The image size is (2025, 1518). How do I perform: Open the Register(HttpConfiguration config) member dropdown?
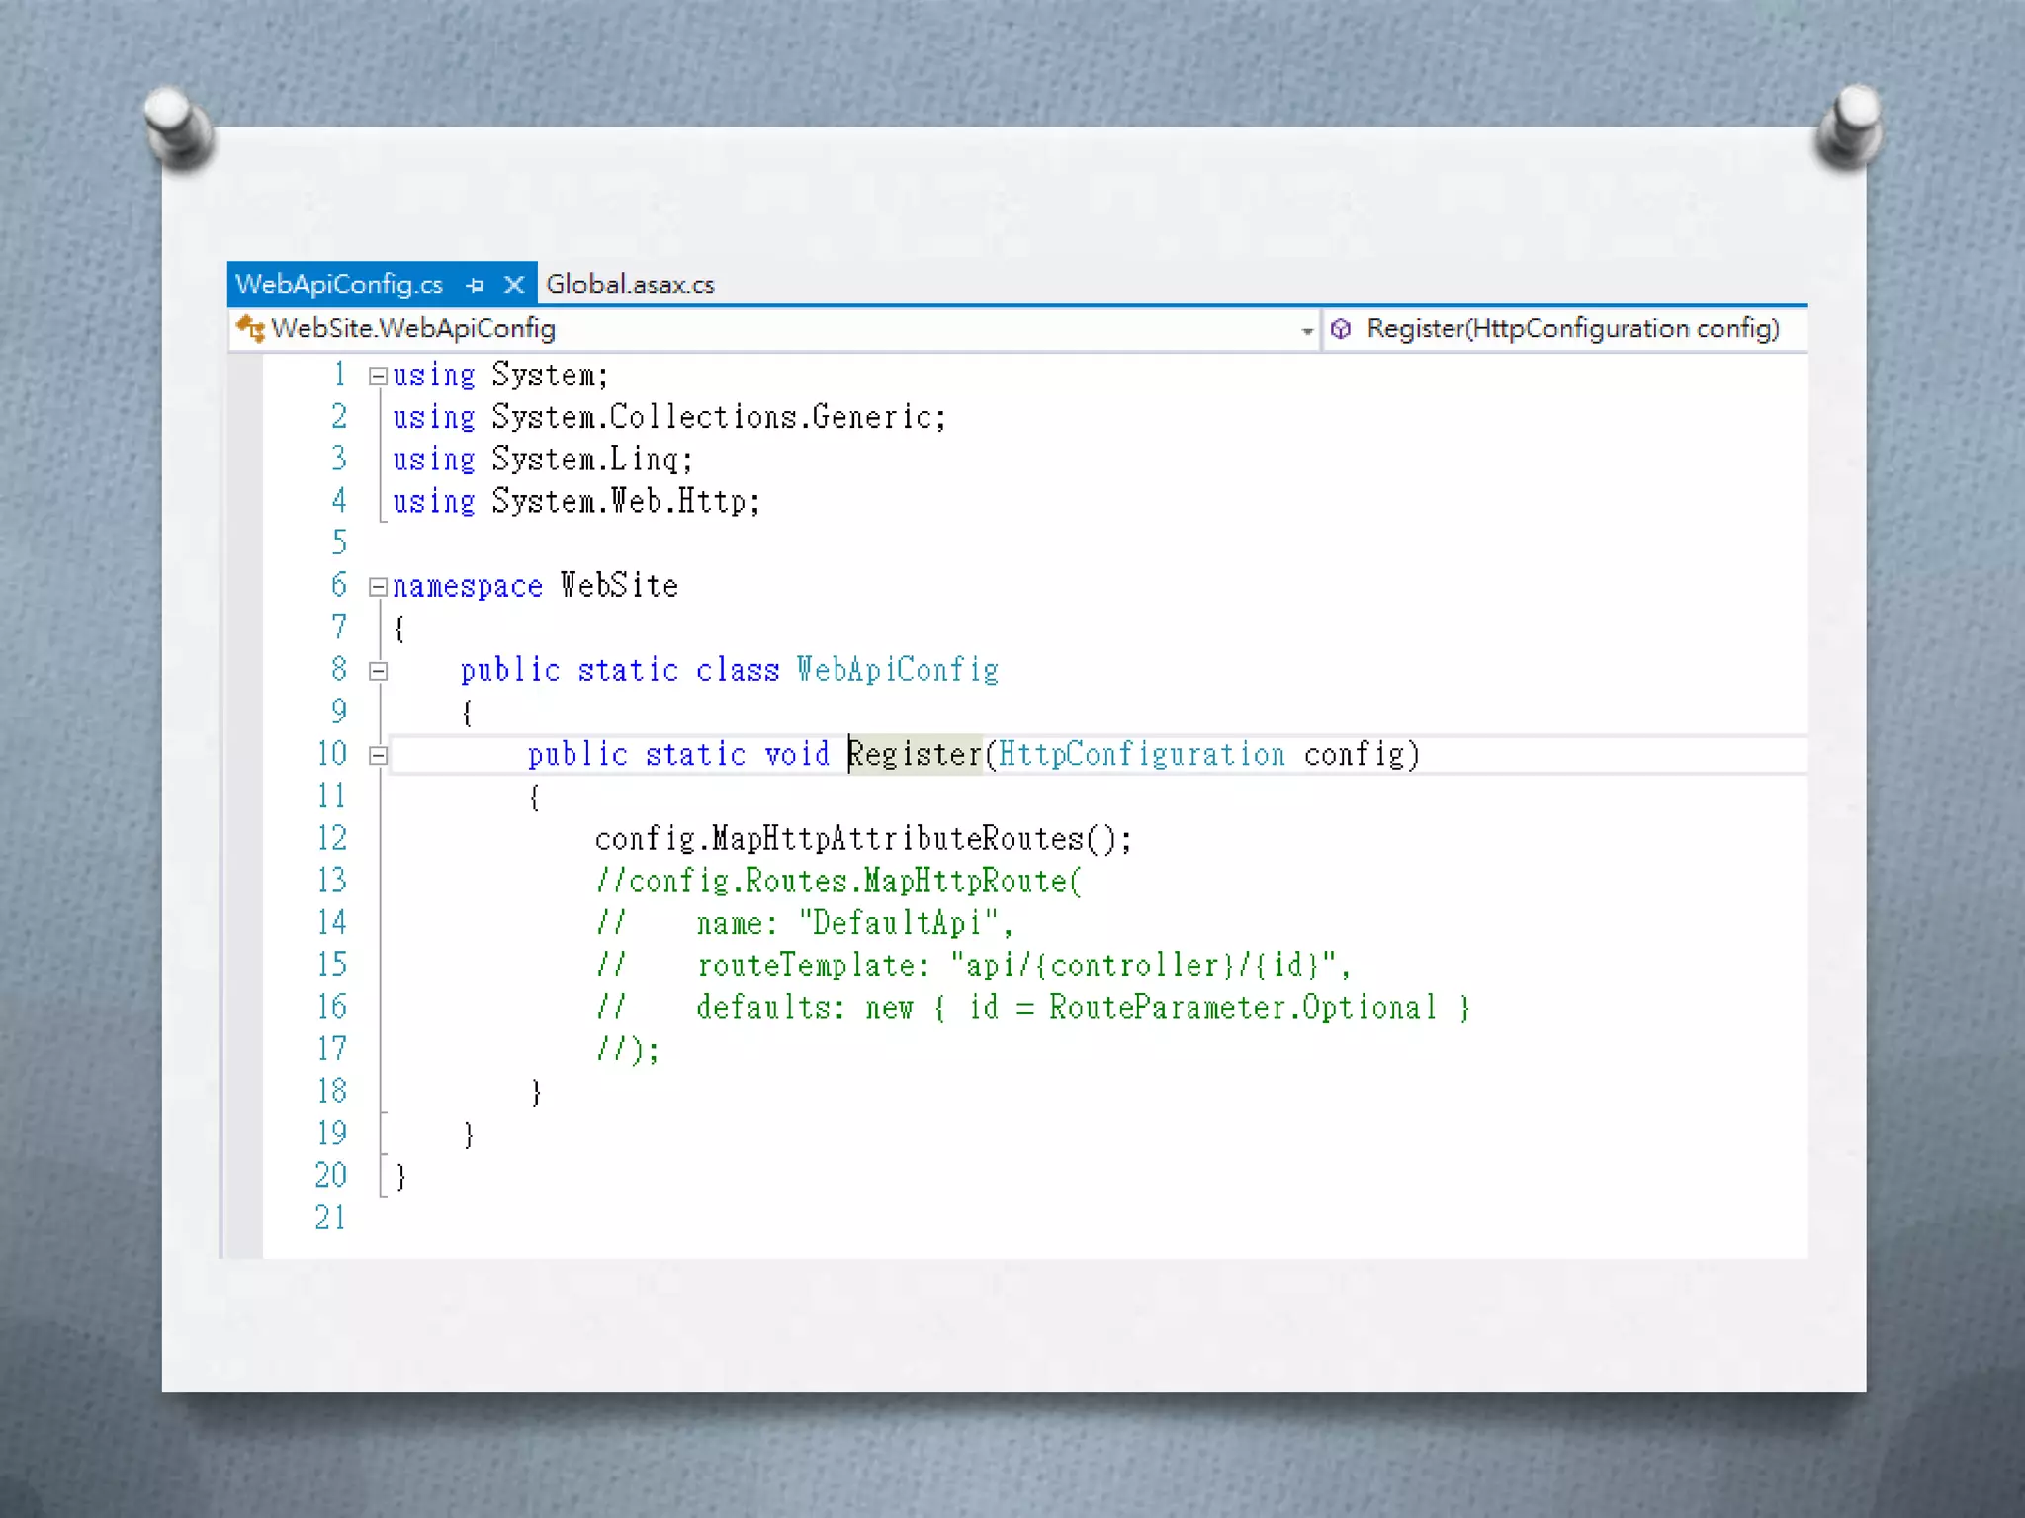(x=1572, y=328)
